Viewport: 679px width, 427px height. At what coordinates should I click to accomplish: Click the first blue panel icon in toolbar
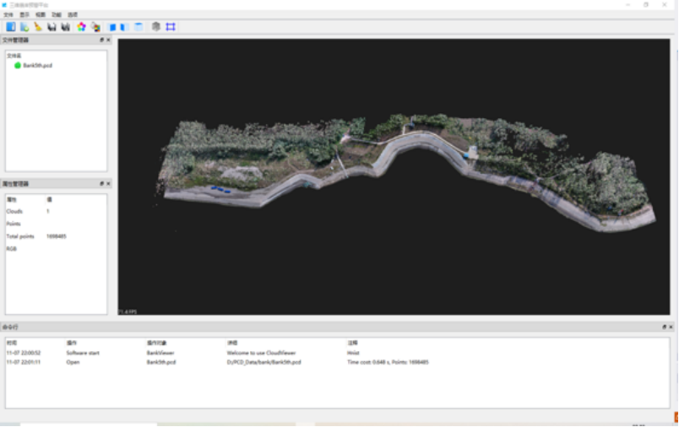click(11, 27)
